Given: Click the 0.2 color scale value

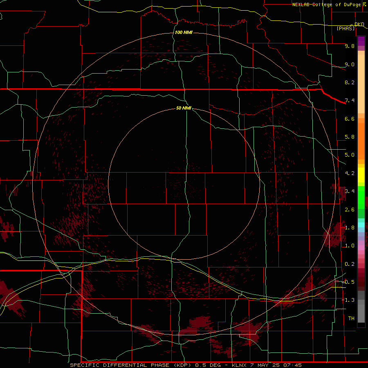Looking at the screenshot, I should point(350,264).
